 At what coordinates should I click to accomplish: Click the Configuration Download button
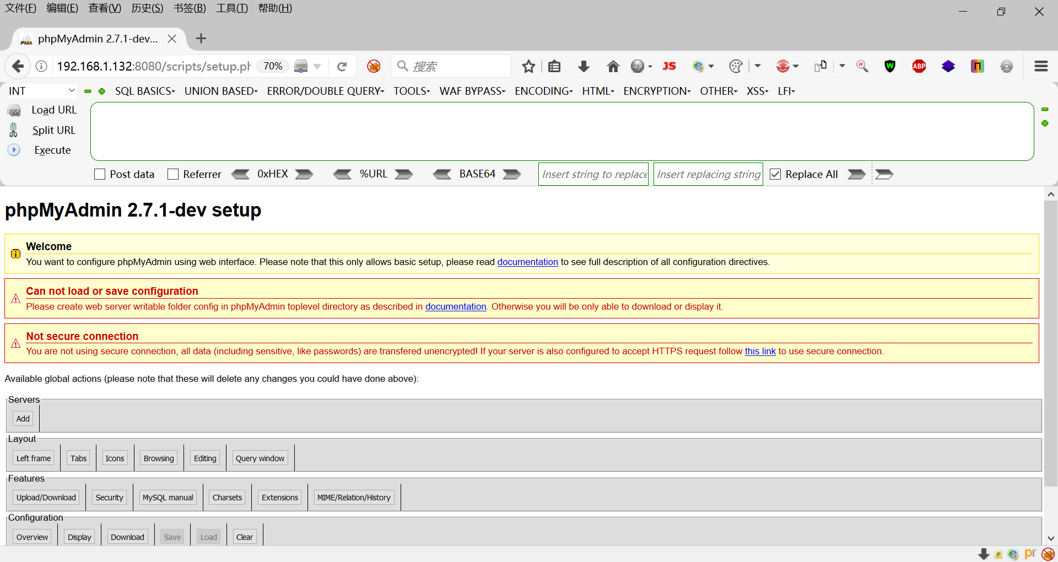(x=127, y=537)
